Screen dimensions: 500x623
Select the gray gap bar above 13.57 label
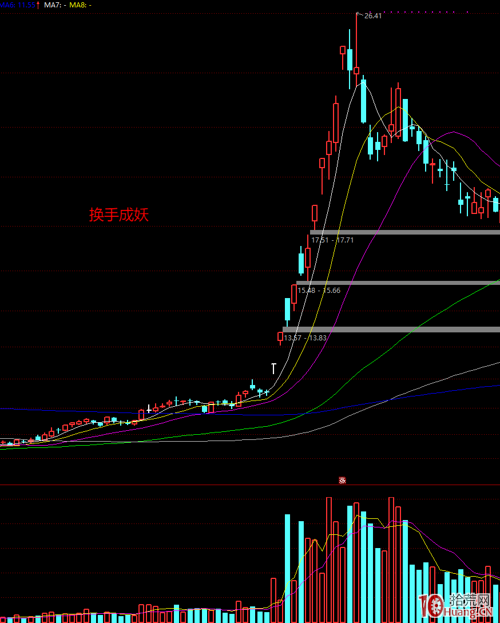391,330
